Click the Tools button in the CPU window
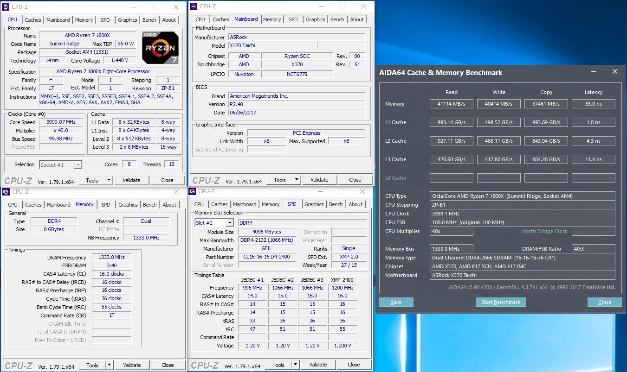Viewport: 627px width, 372px height. point(92,180)
